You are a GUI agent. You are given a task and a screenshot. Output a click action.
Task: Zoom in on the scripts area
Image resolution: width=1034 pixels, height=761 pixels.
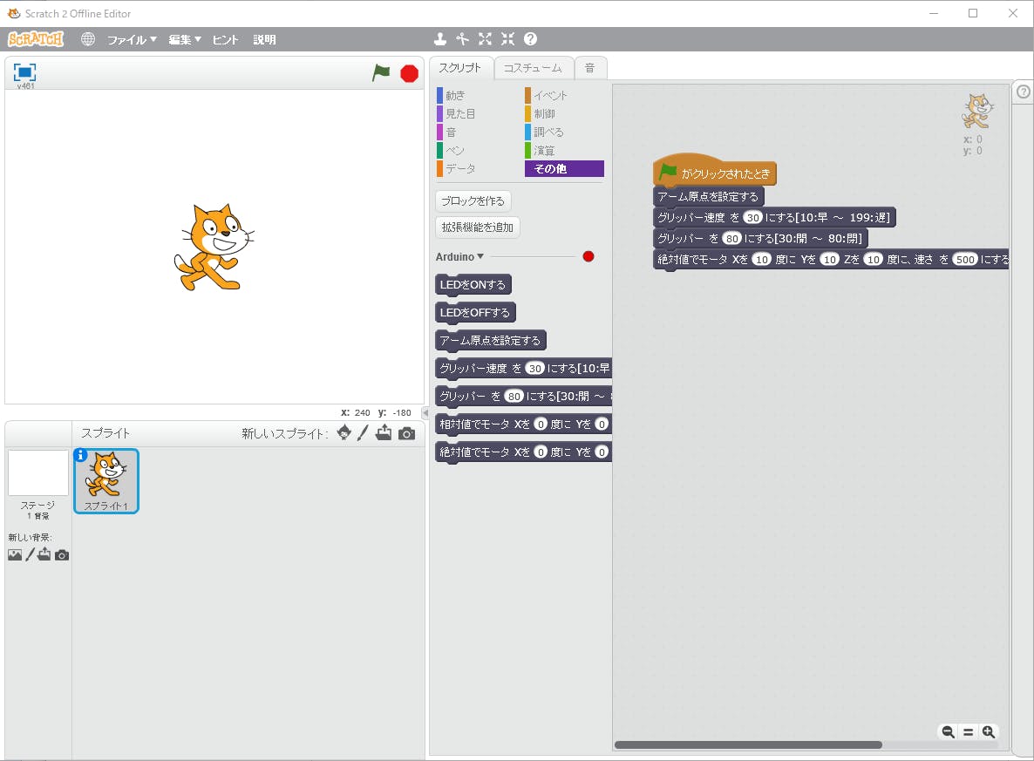989,732
